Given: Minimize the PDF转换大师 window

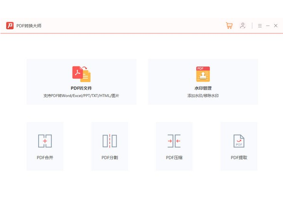Looking at the screenshot, I should coord(267,26).
